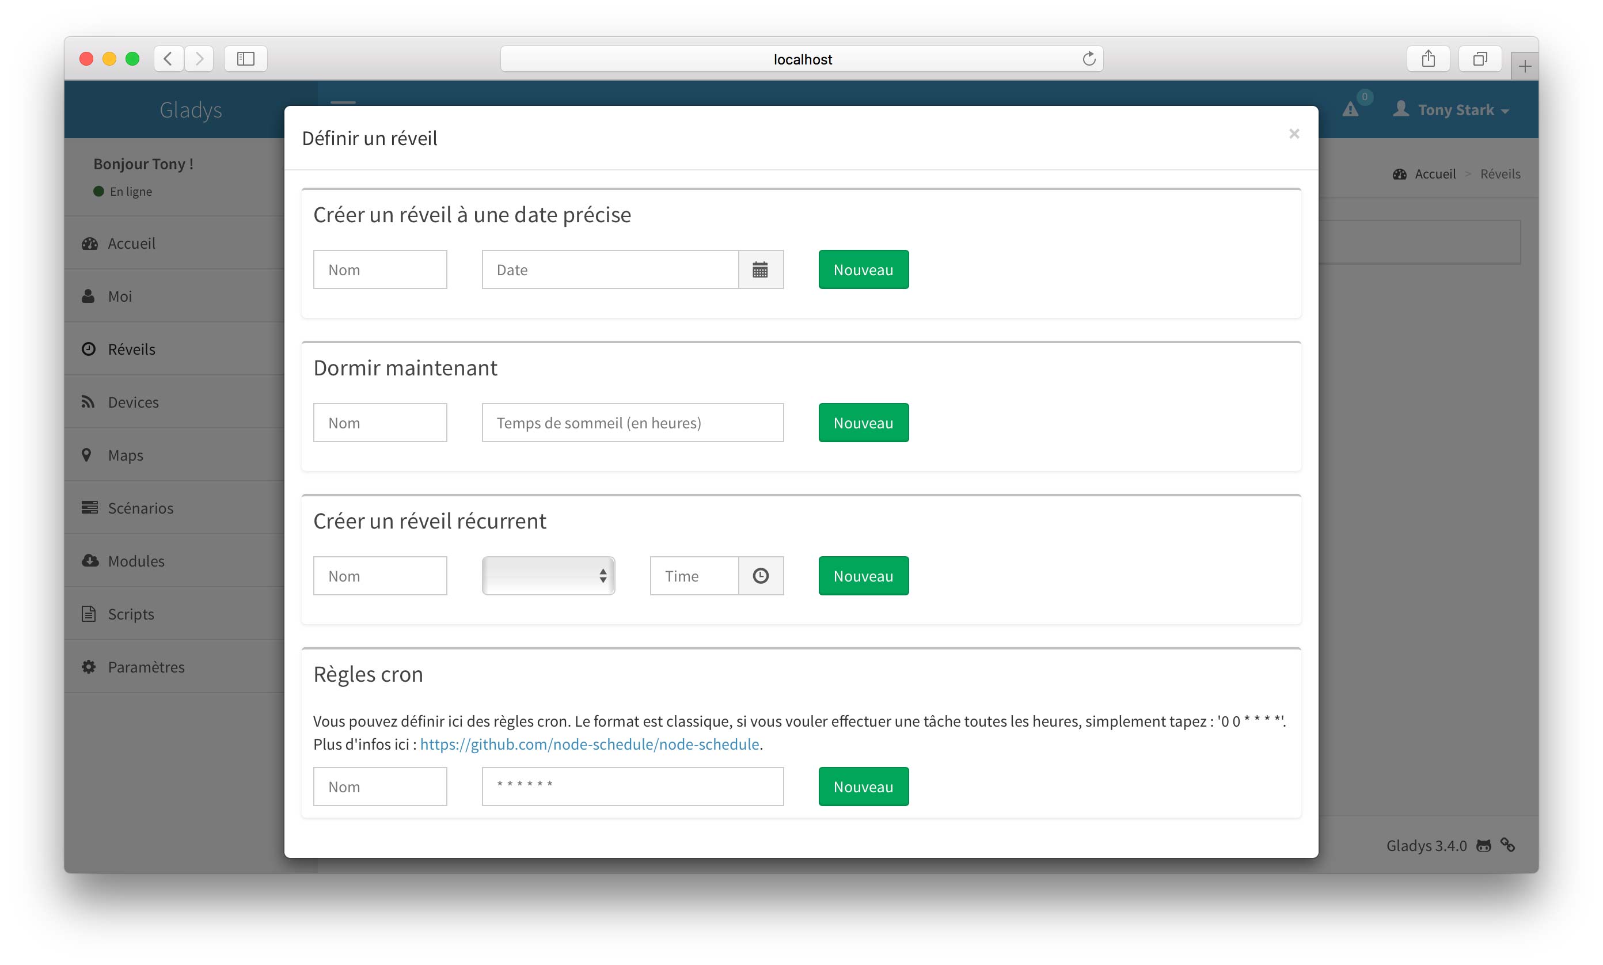
Task: Click the recurrent alarm day dropdown
Action: [548, 575]
